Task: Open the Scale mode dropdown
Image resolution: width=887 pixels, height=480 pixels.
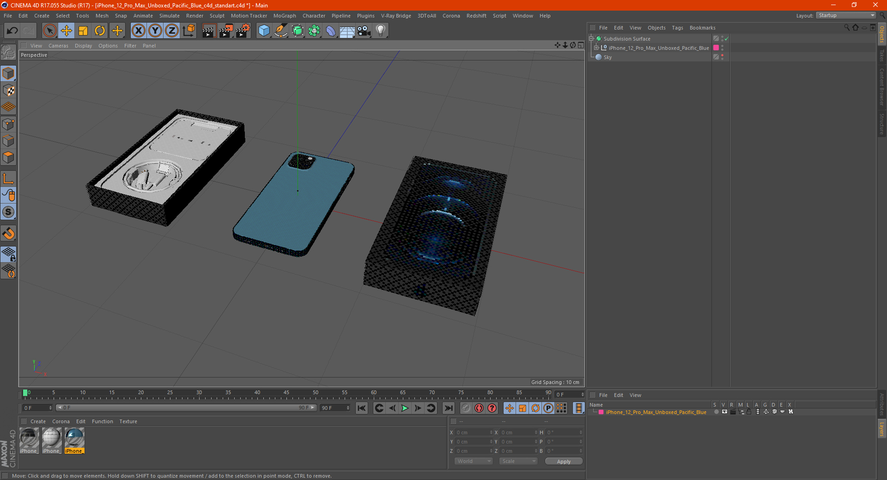Action: pos(518,461)
